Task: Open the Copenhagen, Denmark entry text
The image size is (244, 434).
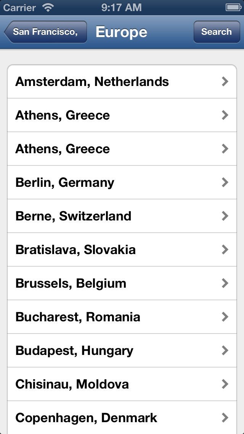Action: 86,418
